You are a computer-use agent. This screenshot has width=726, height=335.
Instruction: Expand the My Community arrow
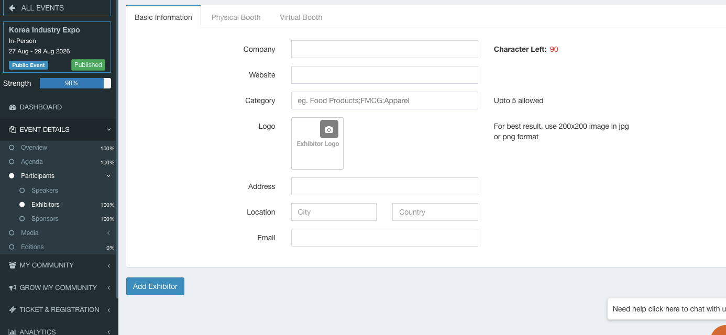click(x=108, y=266)
